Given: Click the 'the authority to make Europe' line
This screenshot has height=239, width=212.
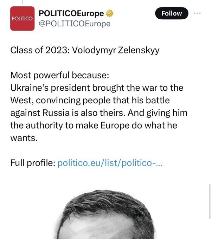Looking at the screenshot, I should coord(94,125).
